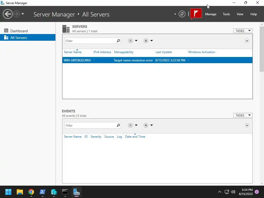Click Server Manager title bar icon
Image resolution: width=264 pixels, height=198 pixels.
pos(3,3)
